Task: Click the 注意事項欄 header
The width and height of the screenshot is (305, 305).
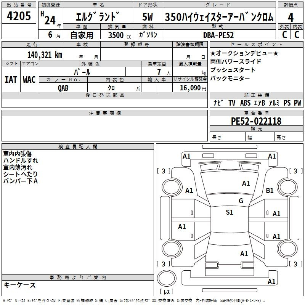Action: 104,113
